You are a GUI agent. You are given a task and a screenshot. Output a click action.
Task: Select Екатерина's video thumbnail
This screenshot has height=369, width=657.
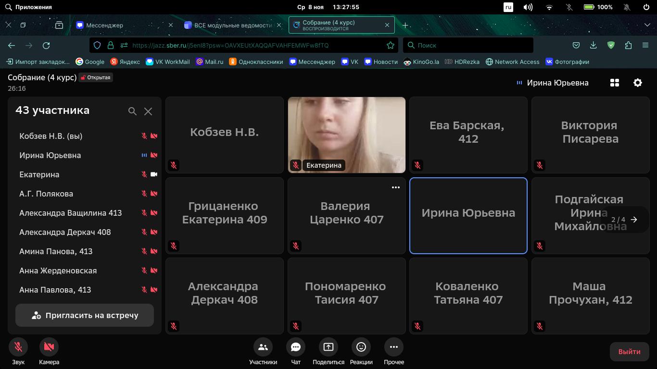coord(347,135)
